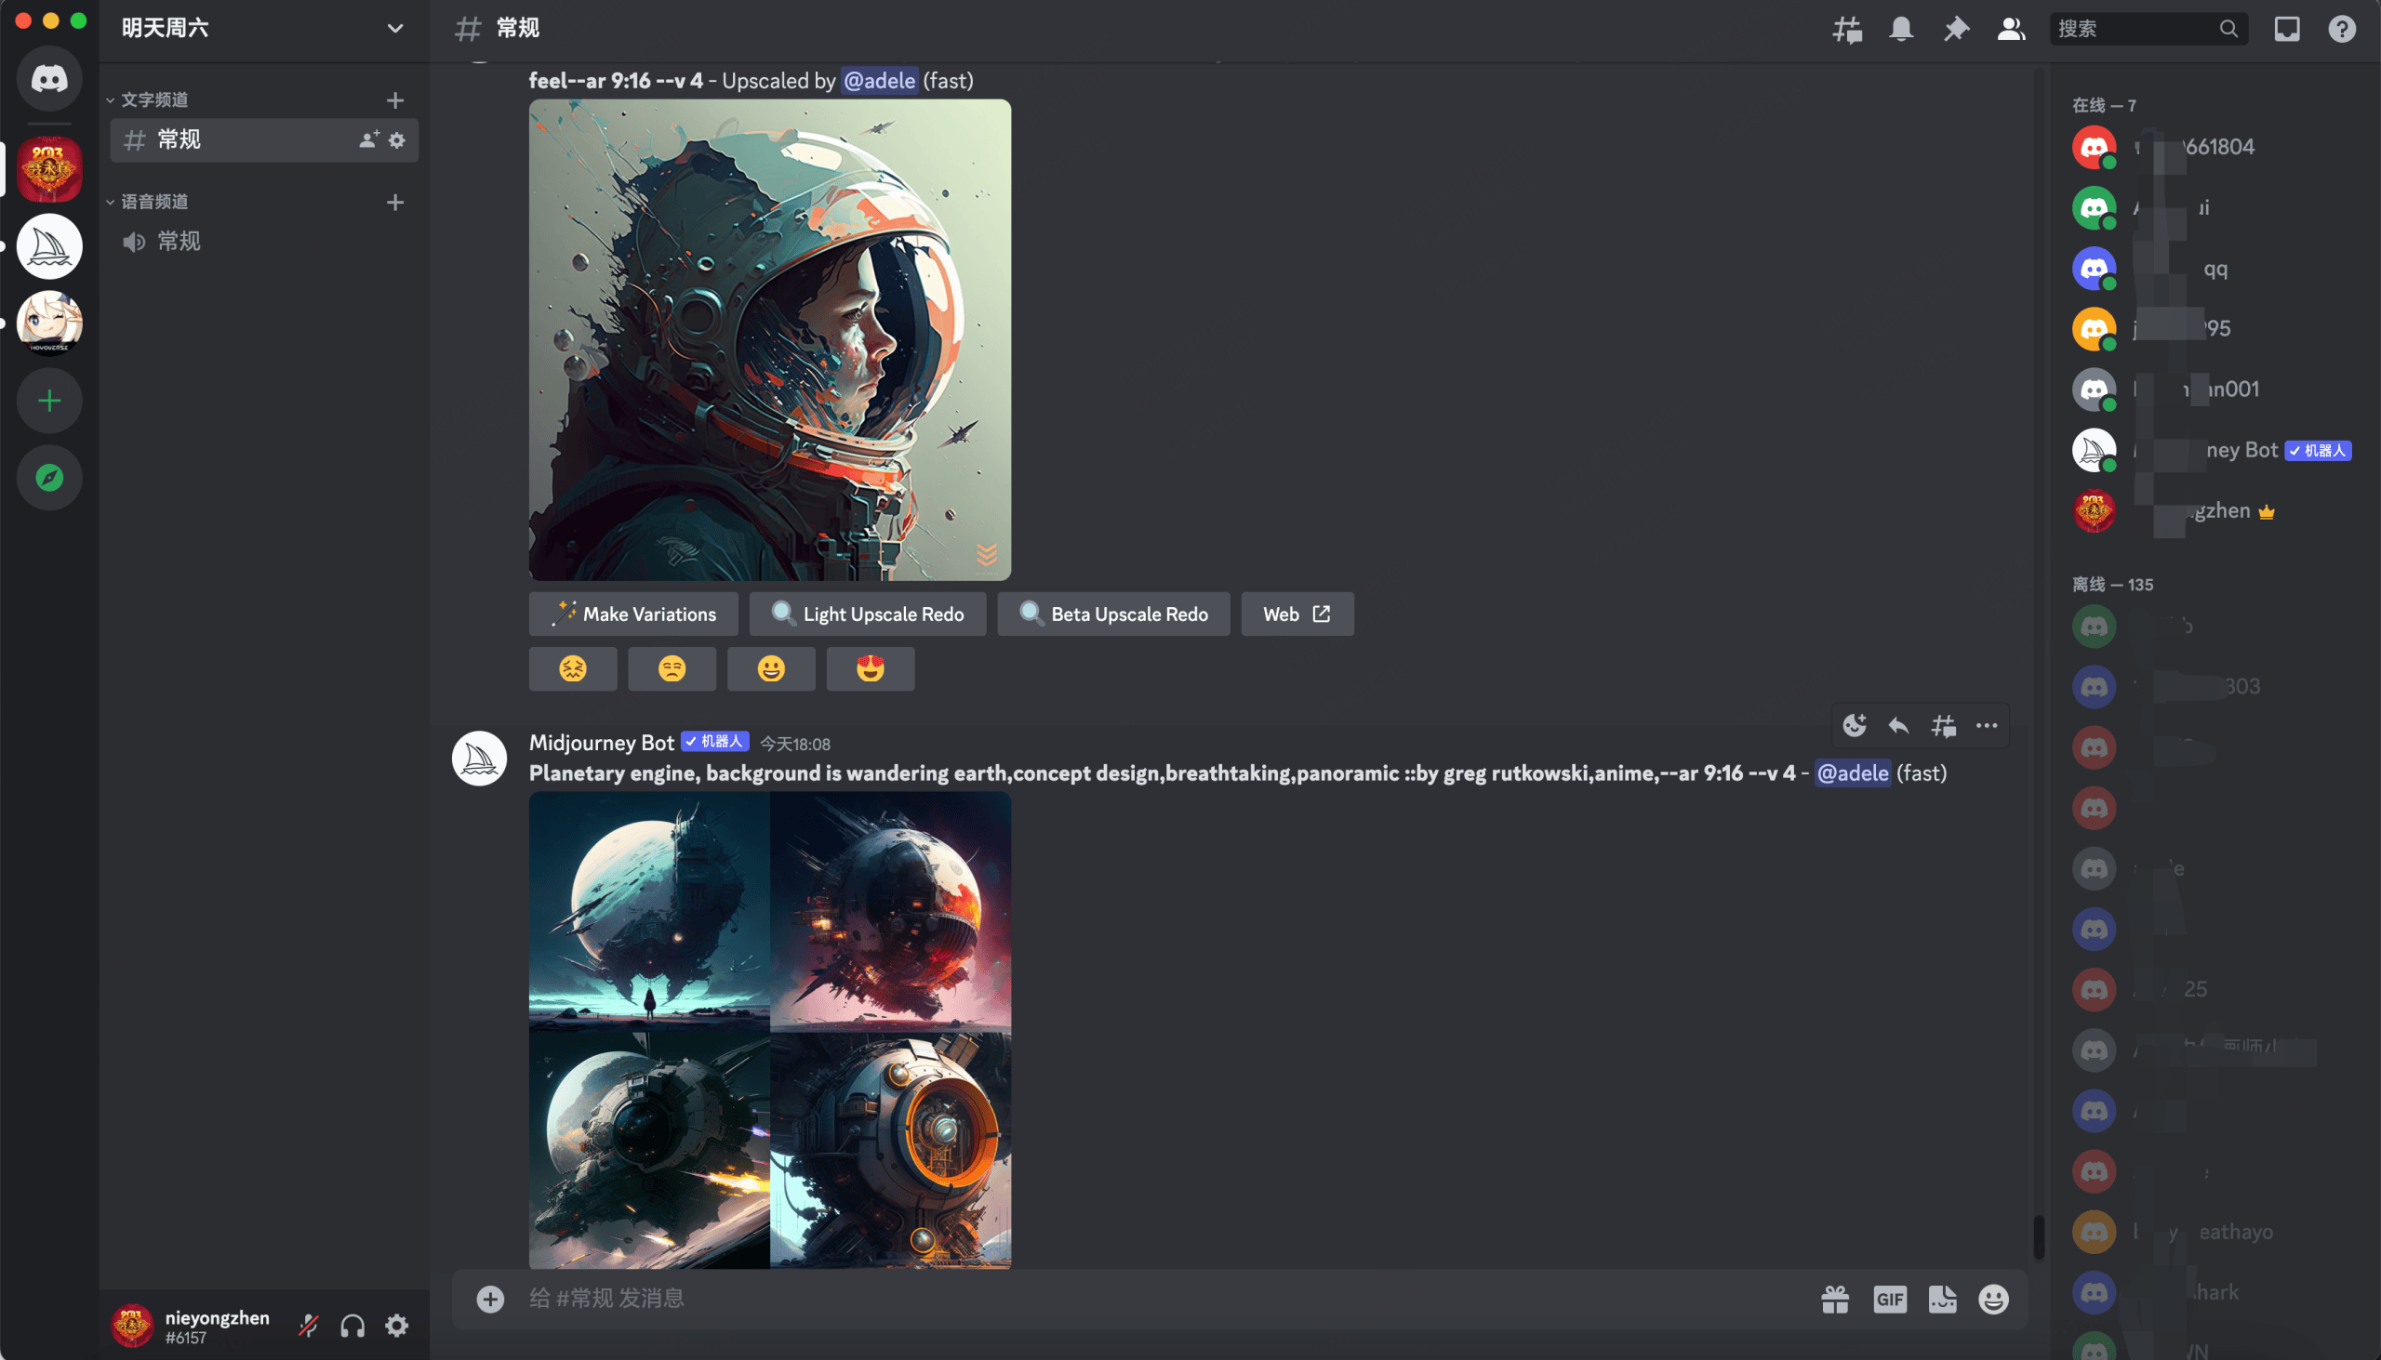Collapse the 语音频道 category
This screenshot has width=2381, height=1360.
pos(150,202)
